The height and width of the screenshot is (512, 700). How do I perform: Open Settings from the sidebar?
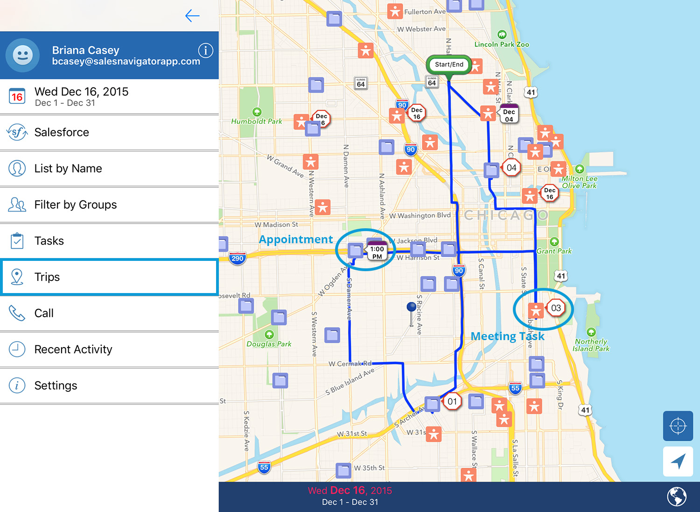pyautogui.click(x=109, y=386)
